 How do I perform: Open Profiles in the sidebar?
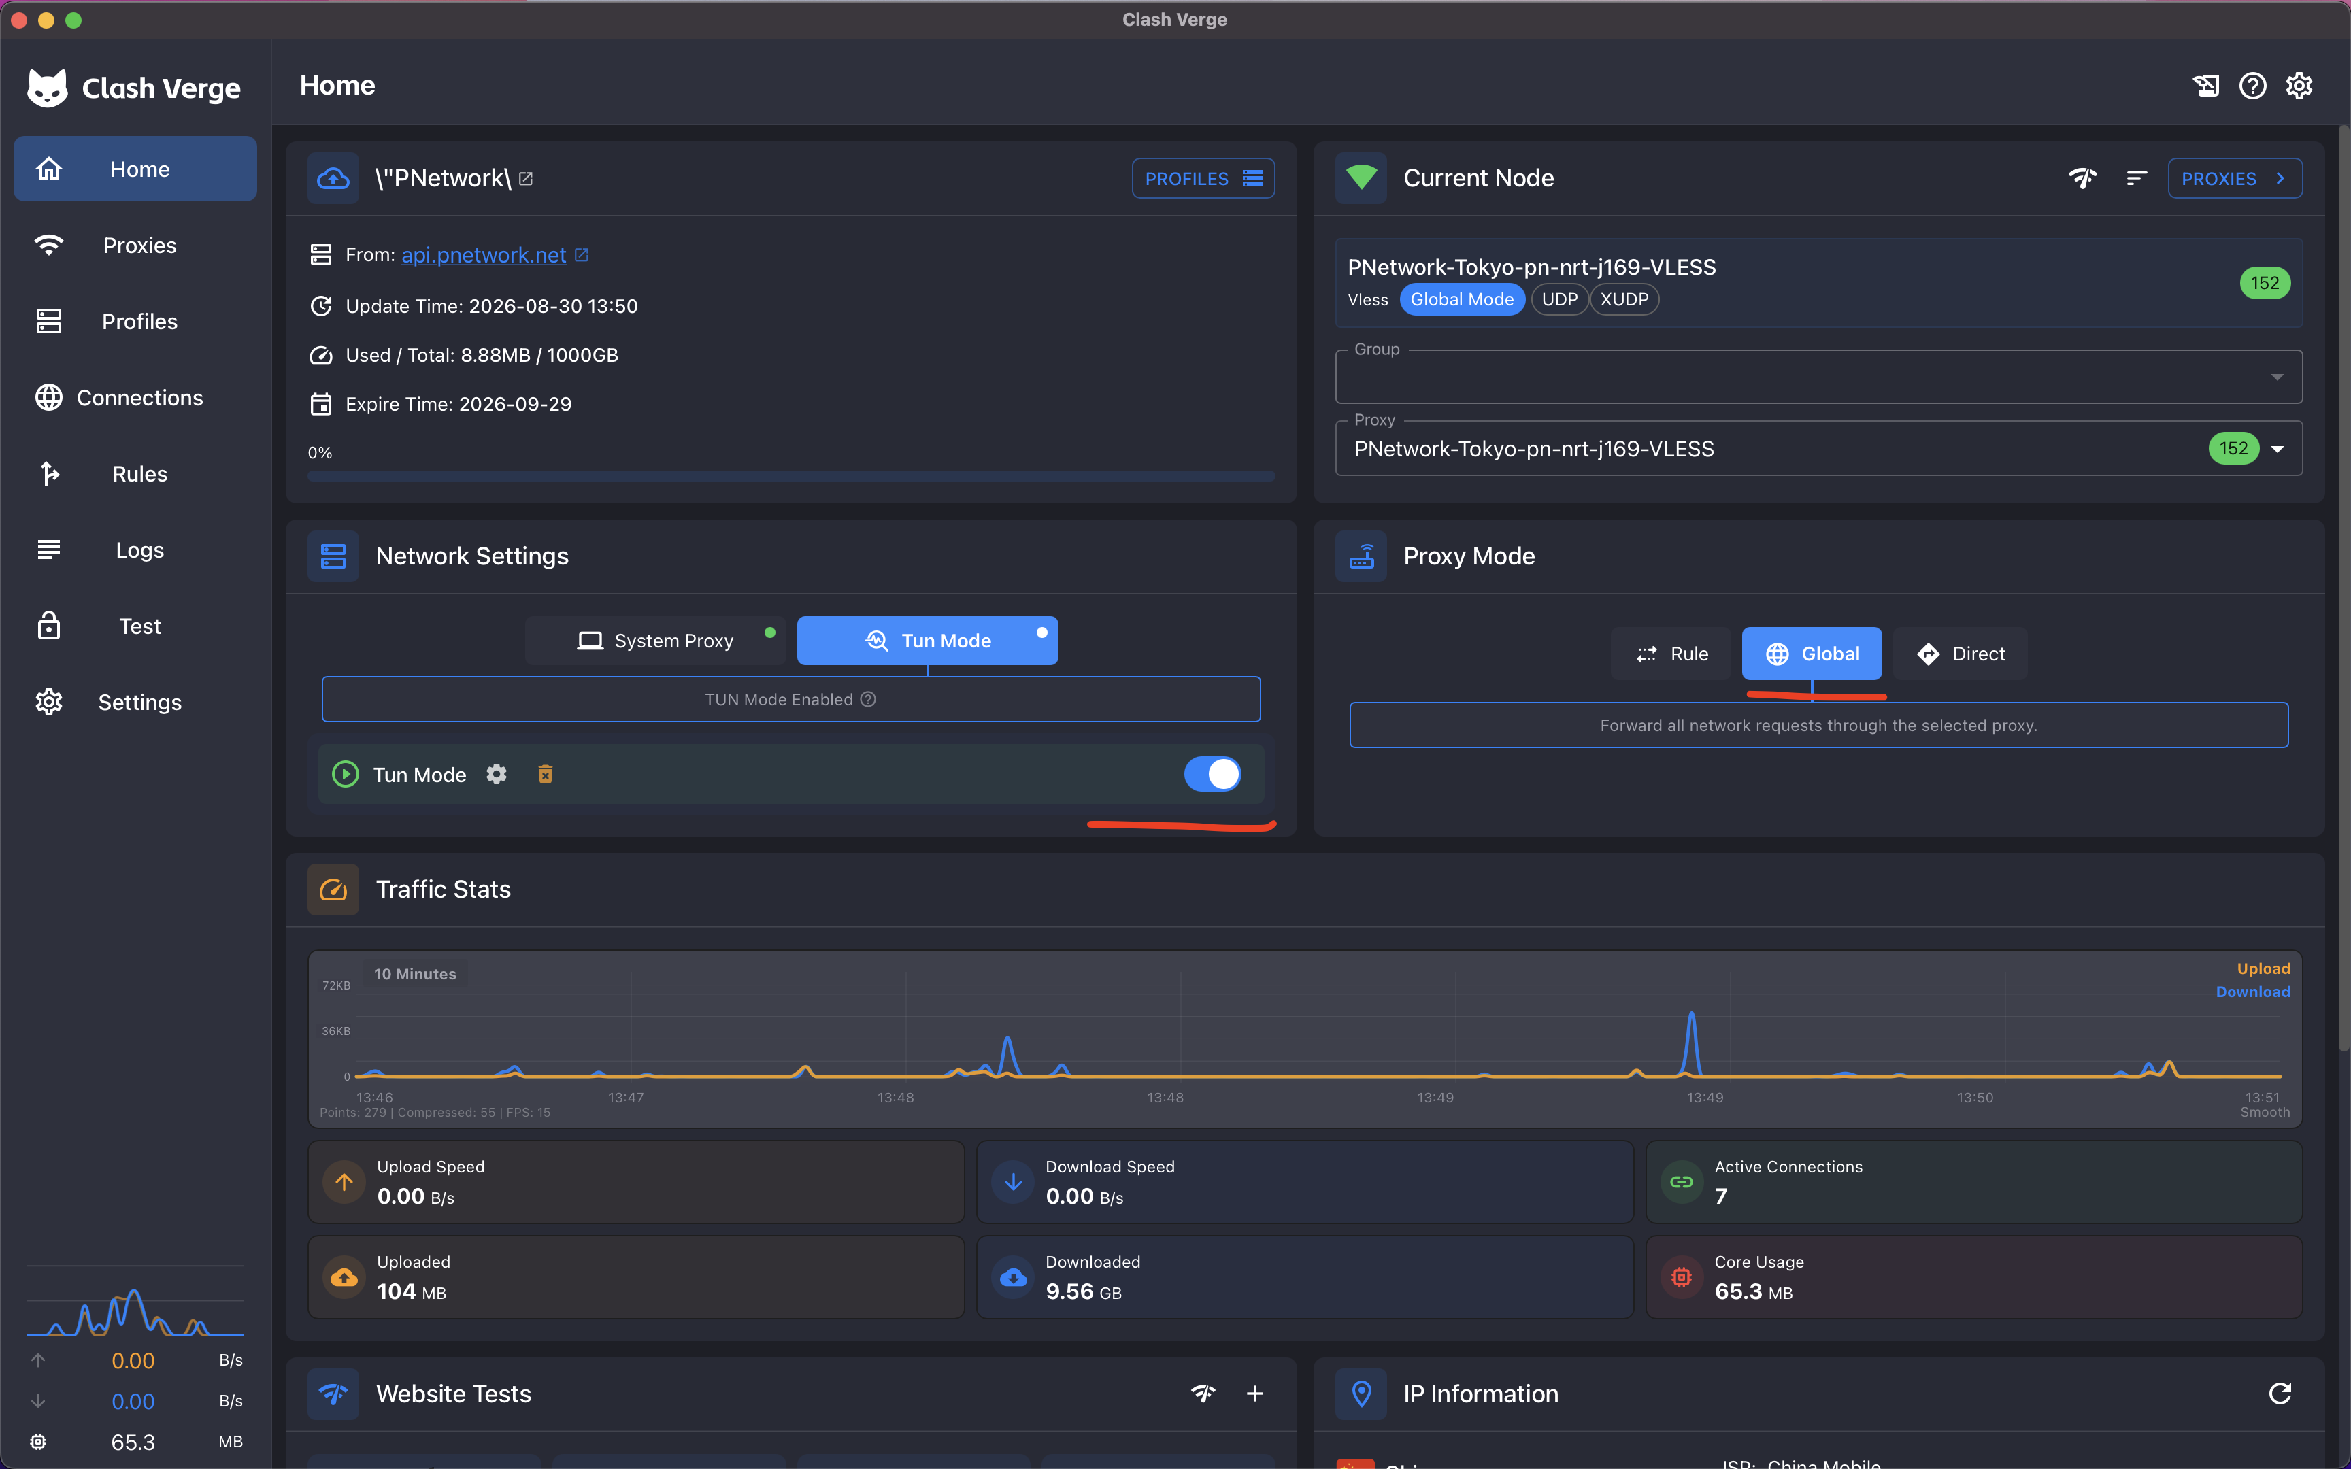click(135, 322)
